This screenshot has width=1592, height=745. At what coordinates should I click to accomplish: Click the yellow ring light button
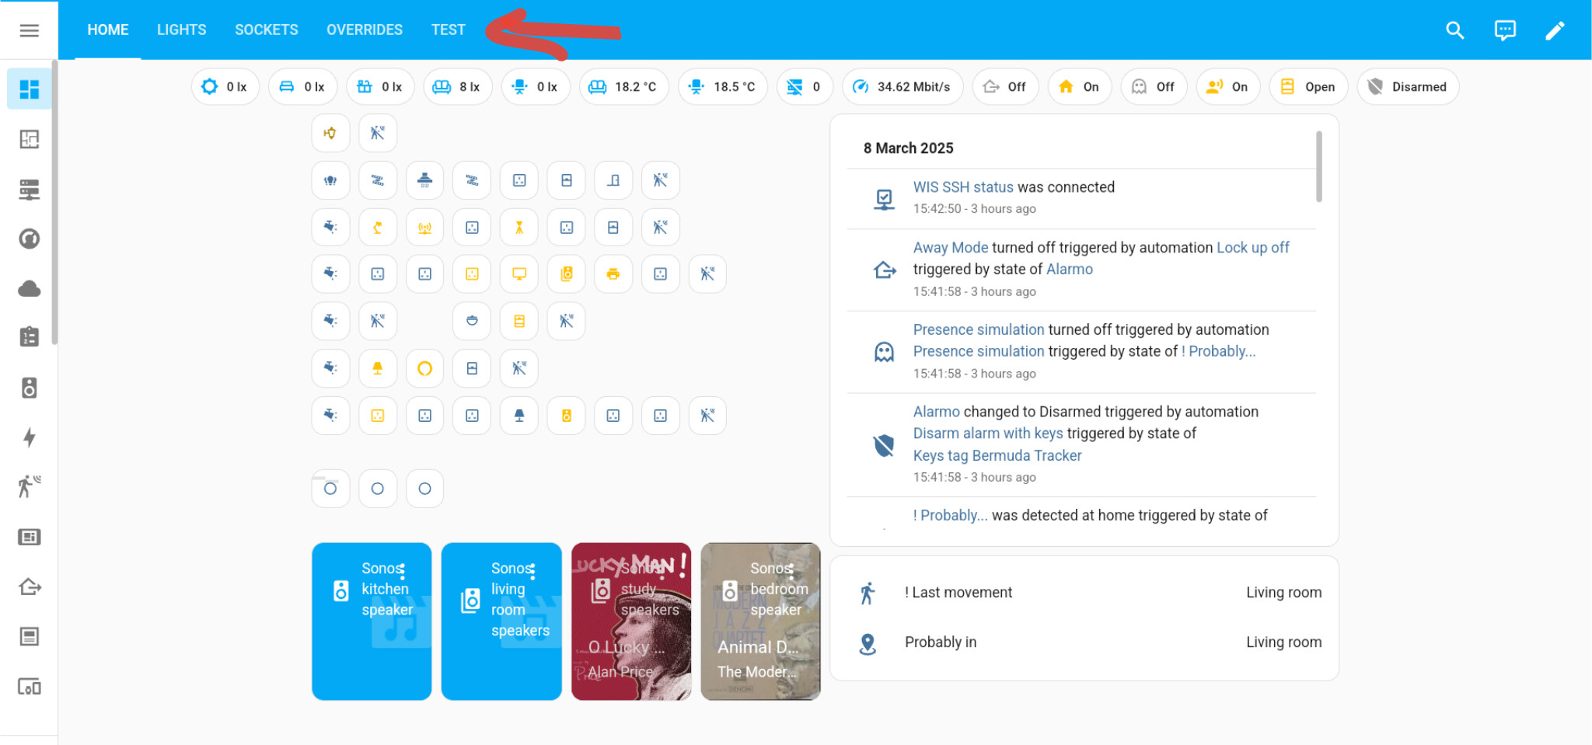click(x=424, y=368)
